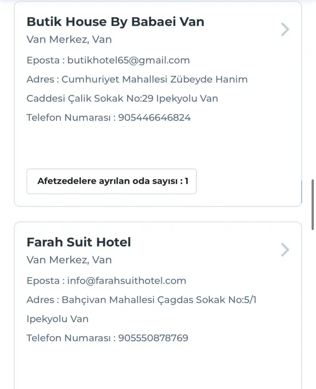Select the Bahçivan Mahallesi Çagdas Sokak address line

159,300
